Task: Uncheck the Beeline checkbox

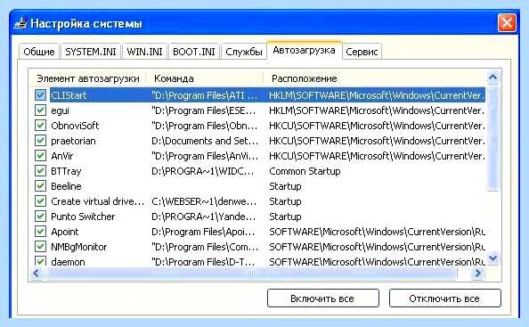Action: [40, 186]
